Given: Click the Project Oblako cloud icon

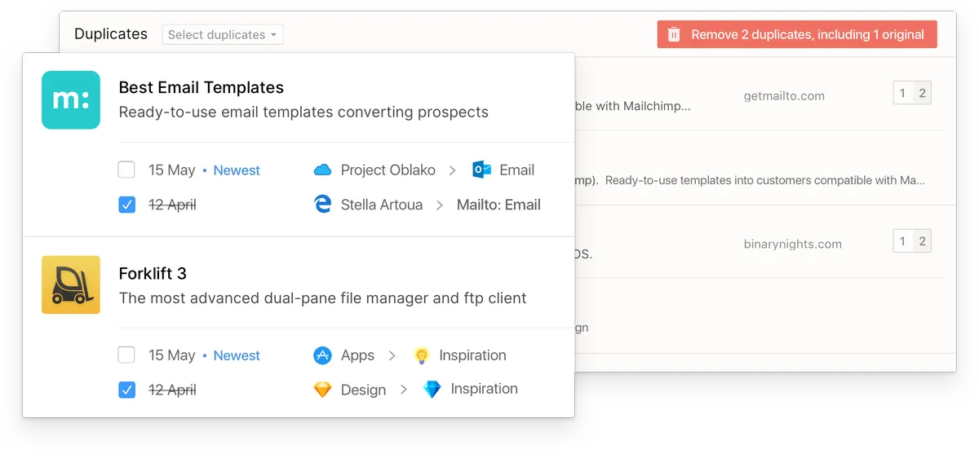Looking at the screenshot, I should [x=322, y=170].
